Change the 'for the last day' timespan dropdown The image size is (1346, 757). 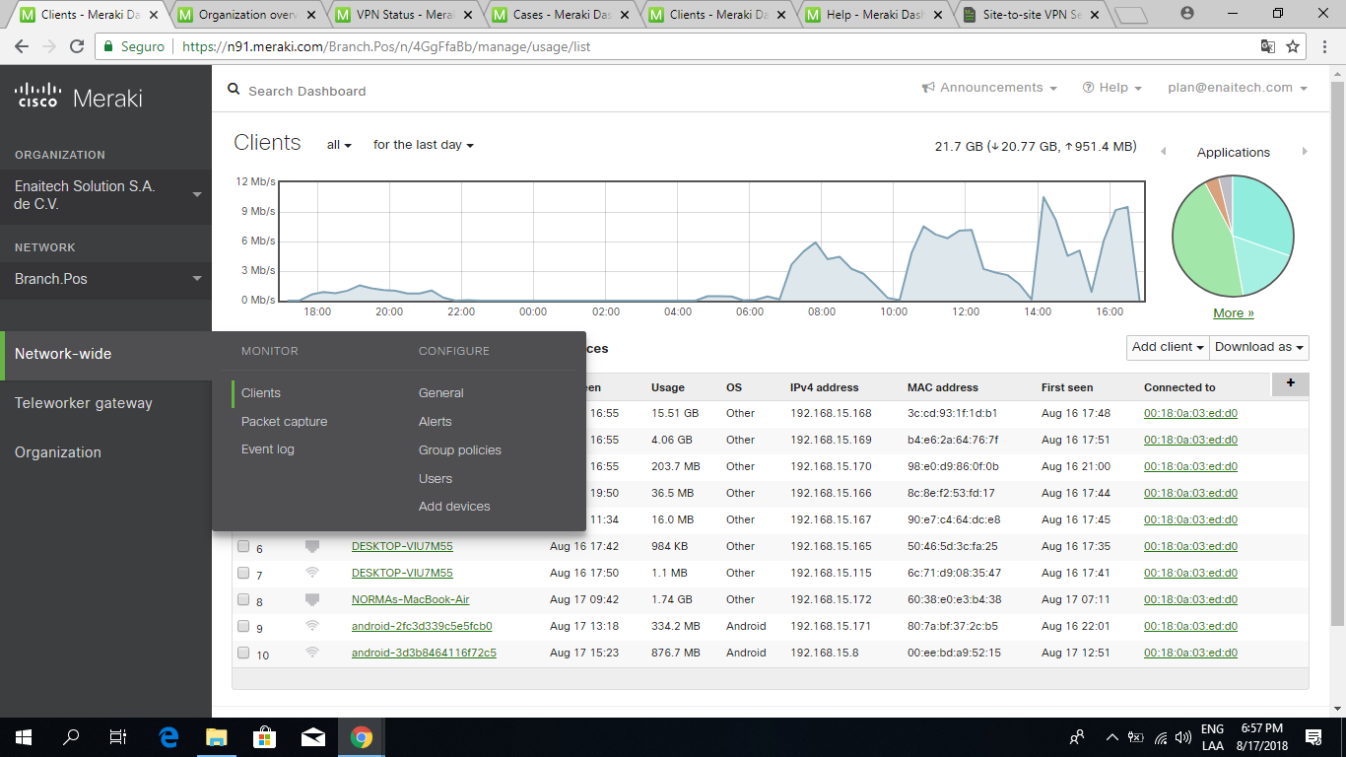424,145
